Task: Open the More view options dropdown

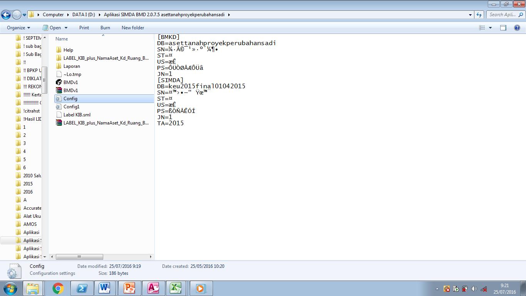Action: pos(490,28)
